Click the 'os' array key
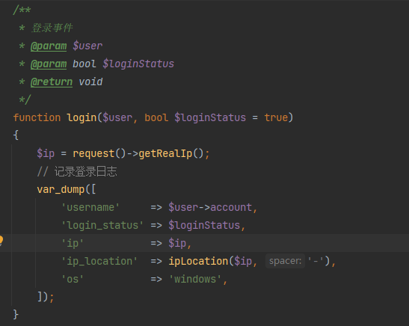This screenshot has width=409, height=326. tap(73, 280)
